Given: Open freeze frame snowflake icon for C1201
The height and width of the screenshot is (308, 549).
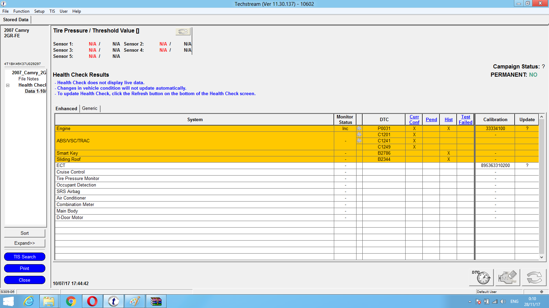Looking at the screenshot, I should click(359, 135).
